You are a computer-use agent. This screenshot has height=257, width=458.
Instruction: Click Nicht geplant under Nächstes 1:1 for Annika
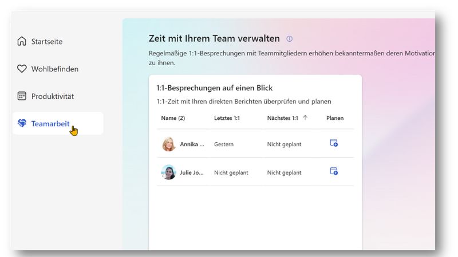[284, 144]
